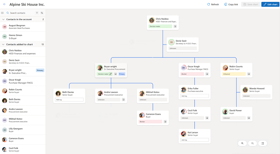Screen dimensions: 280x154
Task: Edit Bryan wright's Decision maker tag pencil
Action: tap(111, 74)
